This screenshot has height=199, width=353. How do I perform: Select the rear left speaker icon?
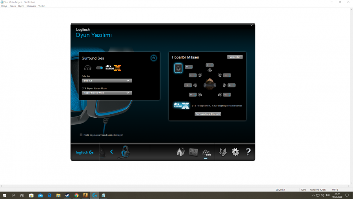[x=200, y=95]
